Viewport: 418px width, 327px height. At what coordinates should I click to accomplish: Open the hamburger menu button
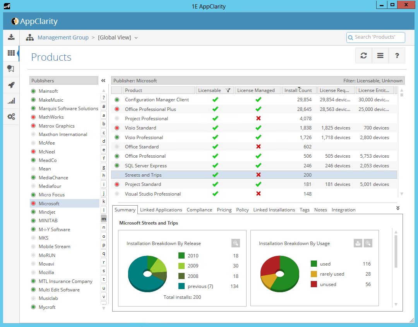point(380,56)
